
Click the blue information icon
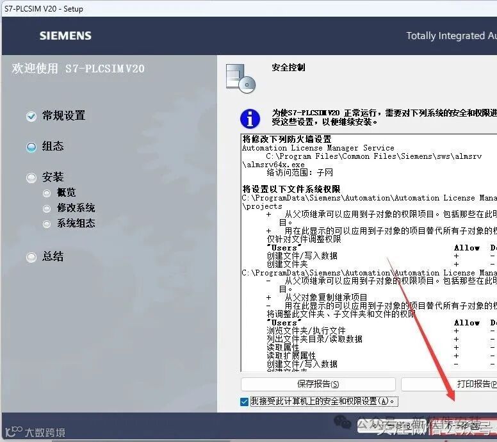[250, 119]
